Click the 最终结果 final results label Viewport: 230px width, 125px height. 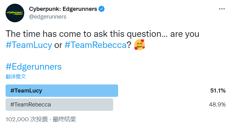(x=64, y=119)
